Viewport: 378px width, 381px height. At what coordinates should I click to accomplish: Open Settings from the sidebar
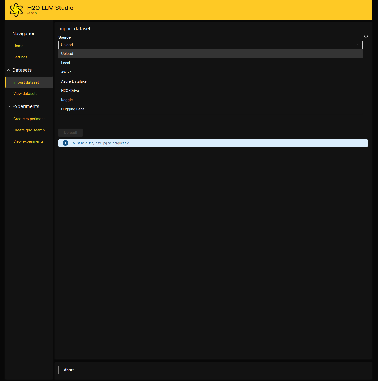29,57
